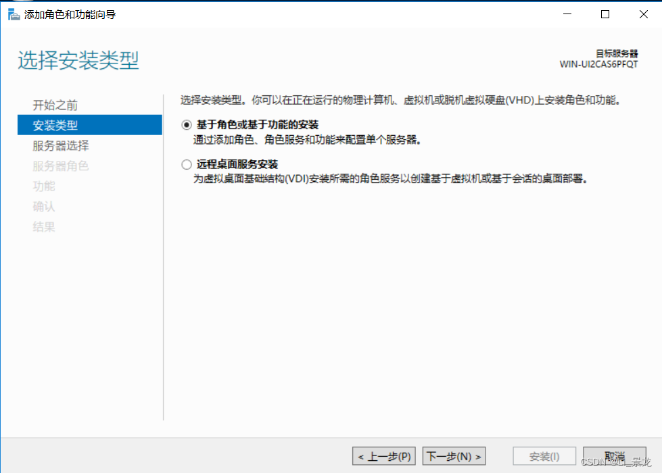Select the Remote Desktop Services installation radio button

[x=187, y=165]
